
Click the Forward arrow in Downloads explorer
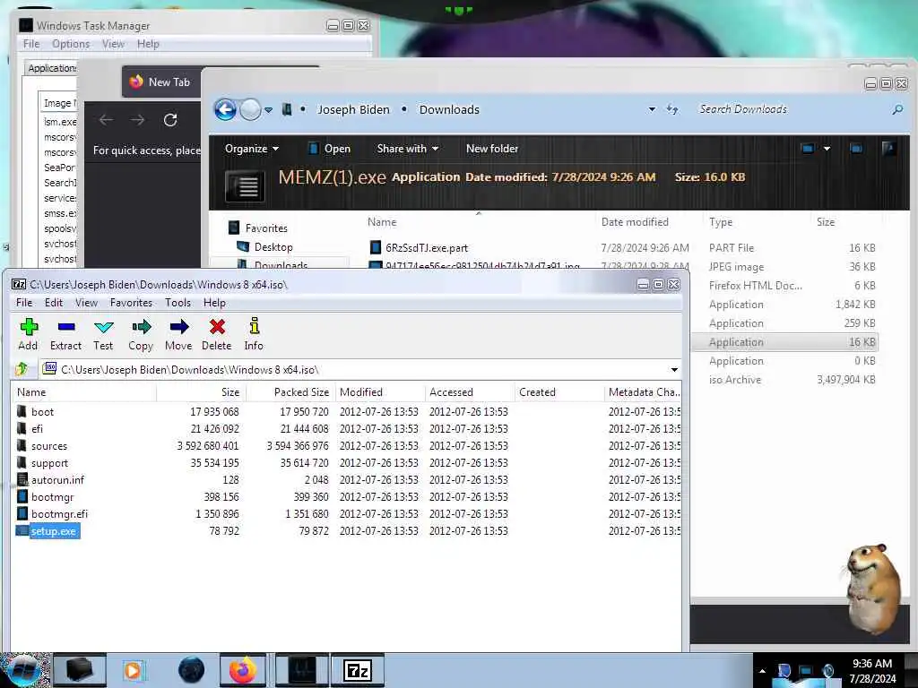pos(250,109)
